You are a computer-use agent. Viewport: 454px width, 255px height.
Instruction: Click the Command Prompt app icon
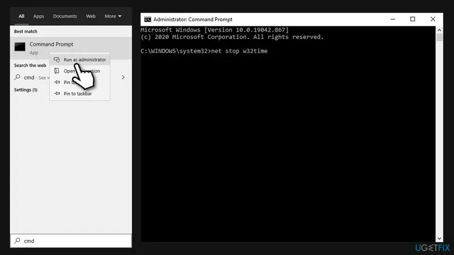click(x=20, y=47)
